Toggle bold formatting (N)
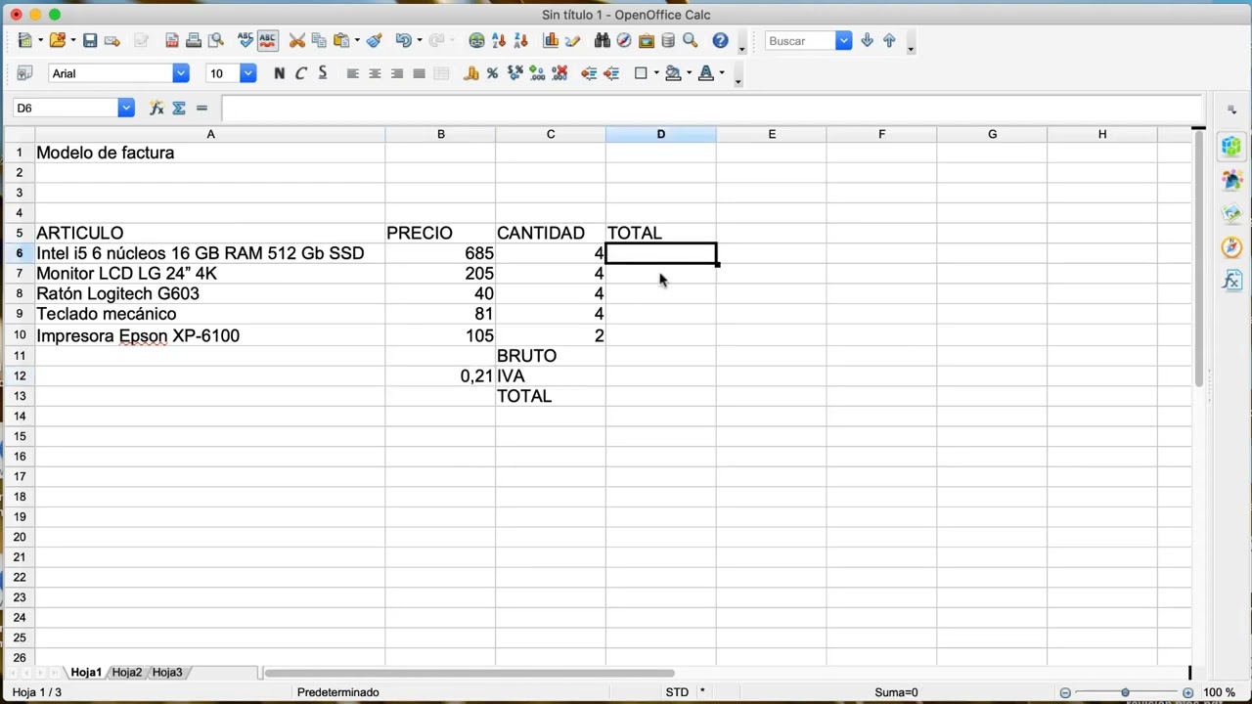The width and height of the screenshot is (1252, 704). [x=280, y=73]
